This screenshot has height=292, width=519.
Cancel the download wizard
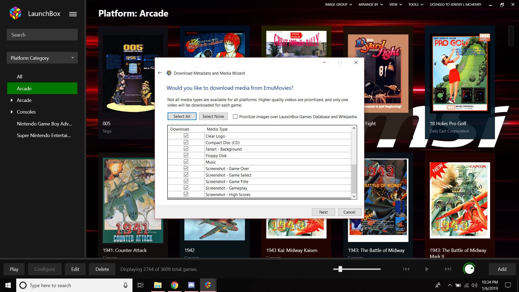349,212
